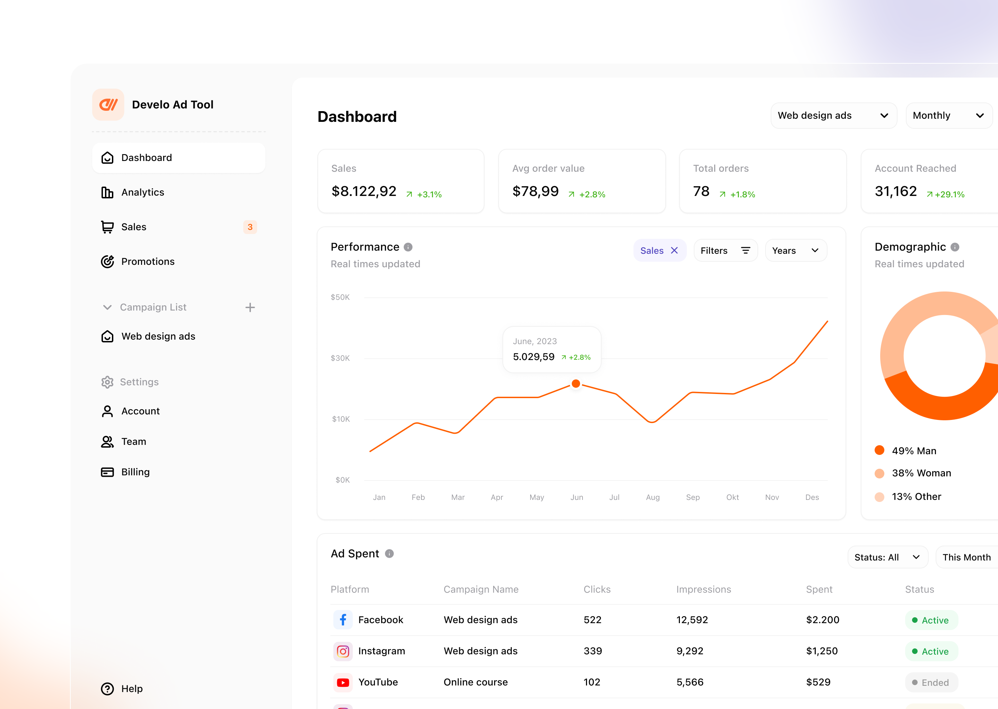The height and width of the screenshot is (709, 998).
Task: Open the Years dropdown in Performance
Action: (x=796, y=251)
